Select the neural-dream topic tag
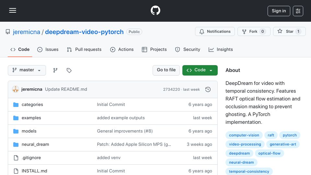The height and width of the screenshot is (175, 311). click(241, 162)
